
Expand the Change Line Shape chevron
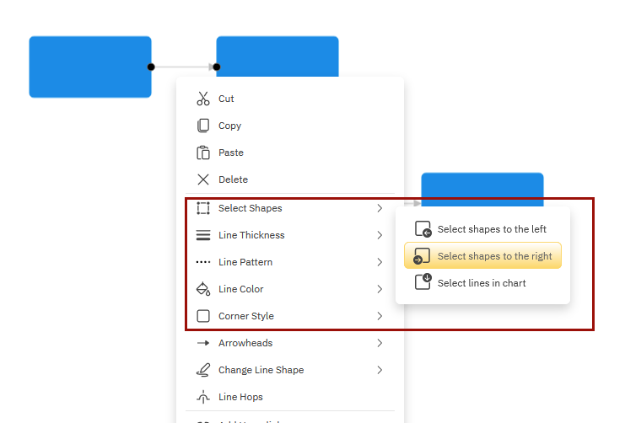click(380, 370)
